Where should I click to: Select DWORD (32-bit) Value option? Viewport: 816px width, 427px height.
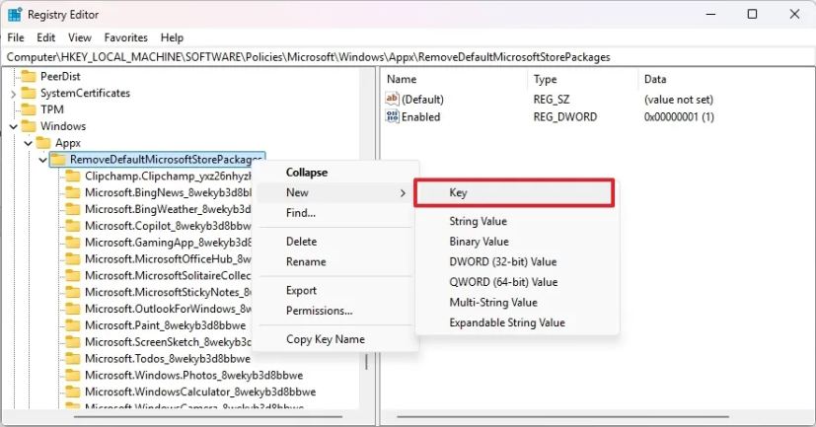502,262
